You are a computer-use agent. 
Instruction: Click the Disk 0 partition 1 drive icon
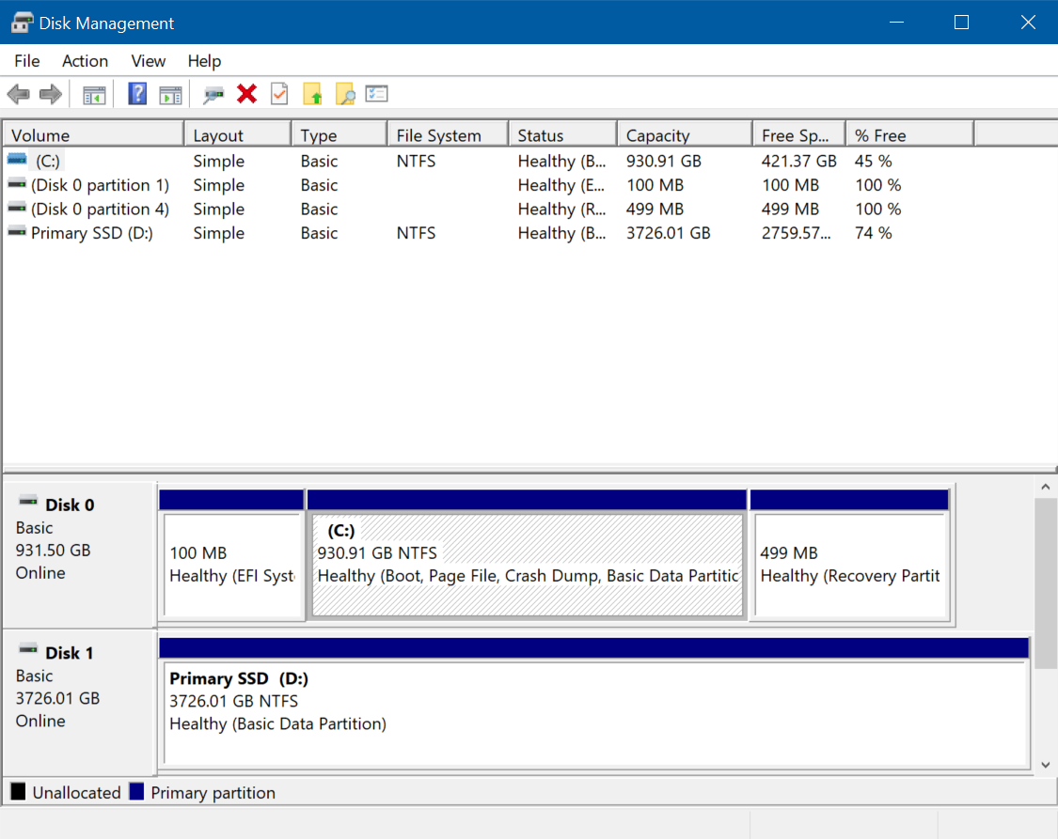[x=17, y=183]
